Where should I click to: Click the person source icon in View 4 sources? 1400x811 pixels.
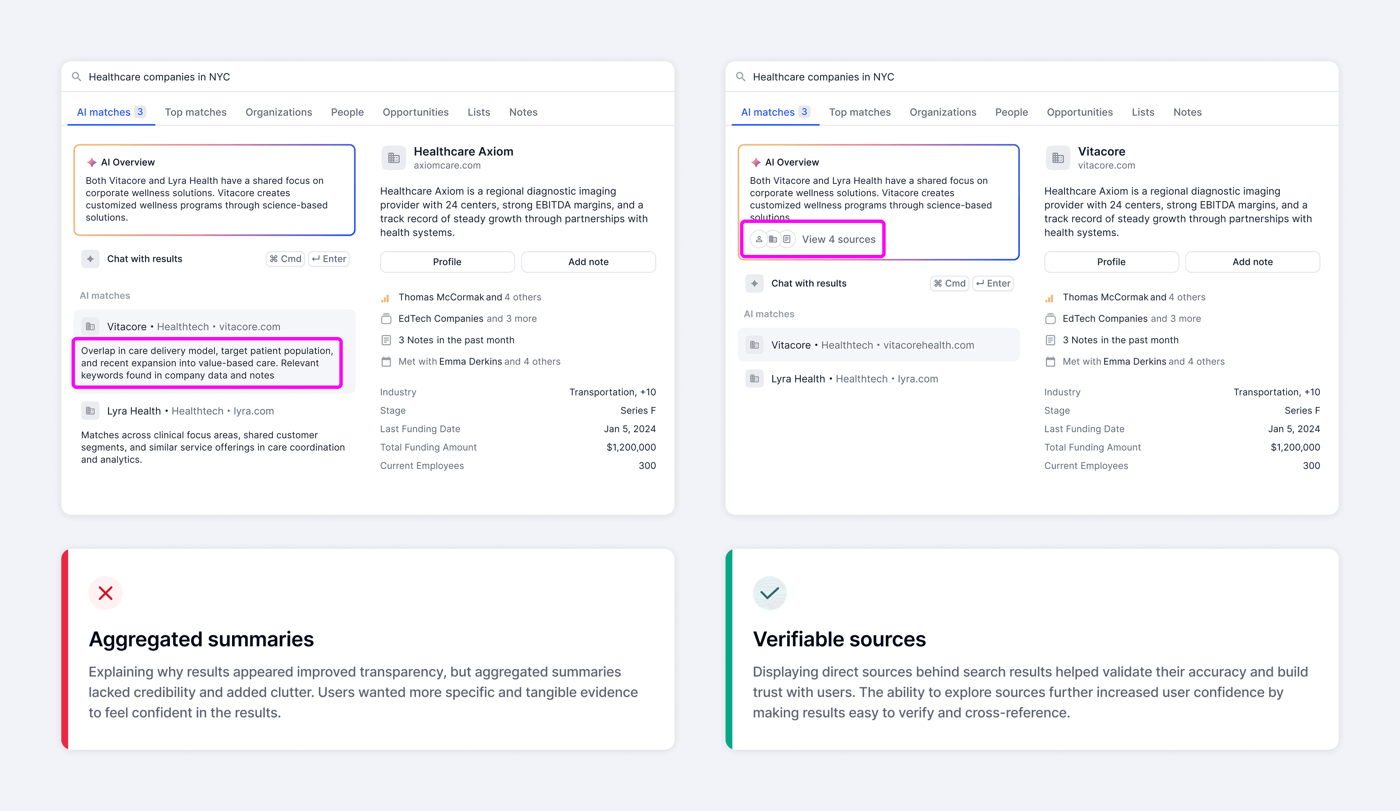click(x=759, y=239)
